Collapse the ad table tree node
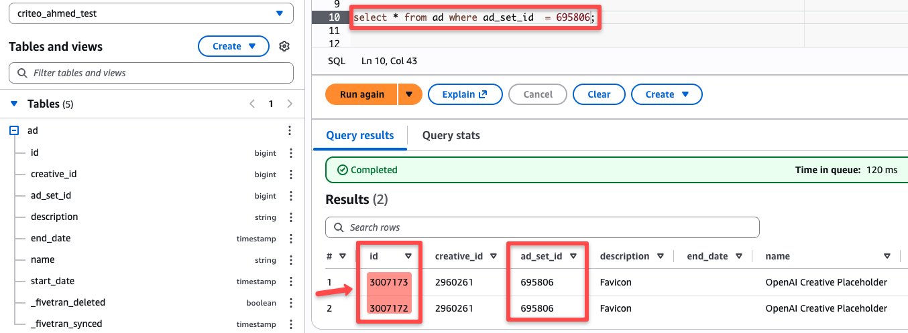The height and width of the screenshot is (333, 908). tap(14, 131)
